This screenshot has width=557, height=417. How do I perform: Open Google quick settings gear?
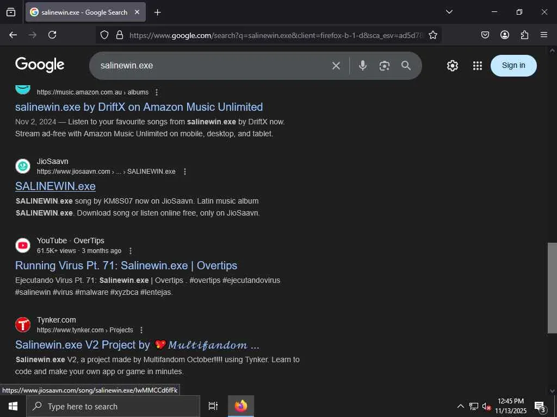(x=452, y=66)
